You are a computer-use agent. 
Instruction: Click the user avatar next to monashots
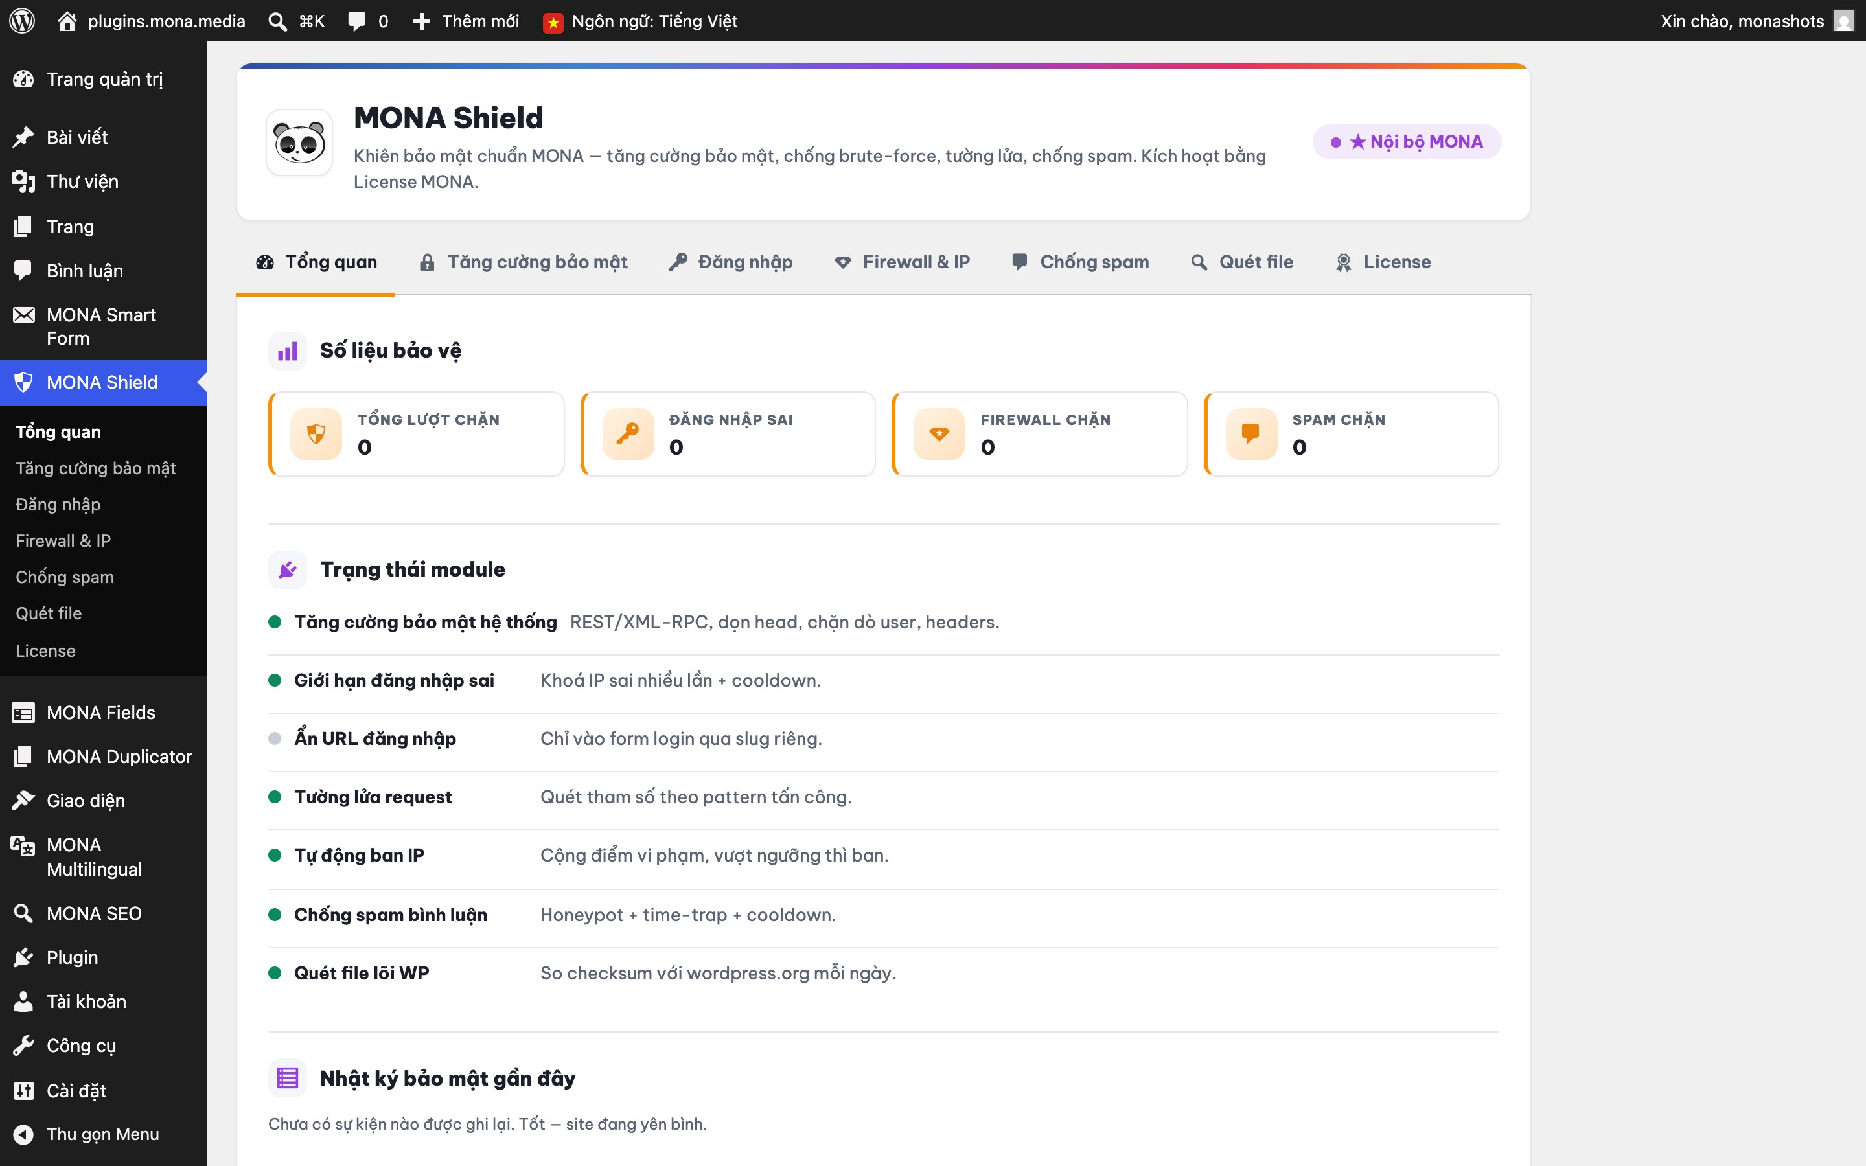click(1843, 21)
